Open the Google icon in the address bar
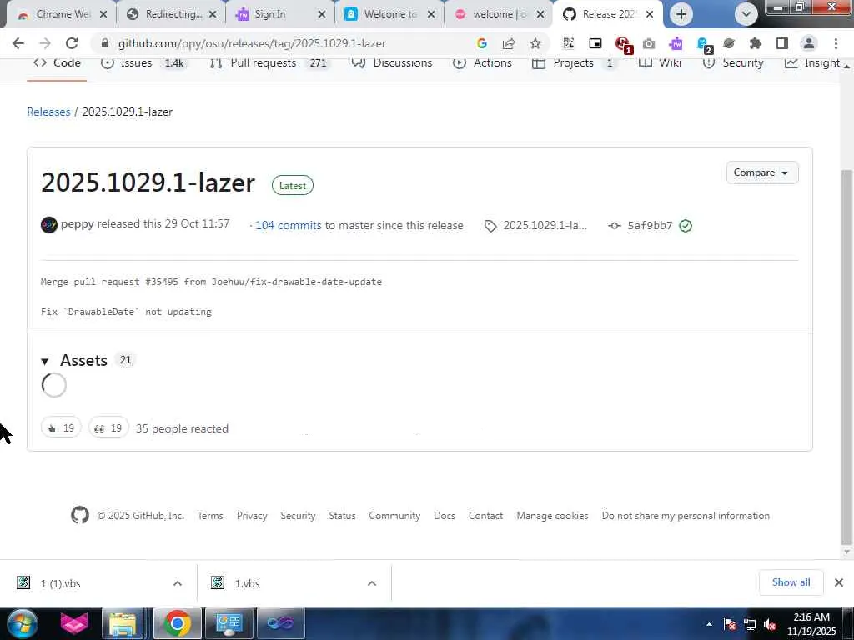The width and height of the screenshot is (854, 640). click(481, 43)
